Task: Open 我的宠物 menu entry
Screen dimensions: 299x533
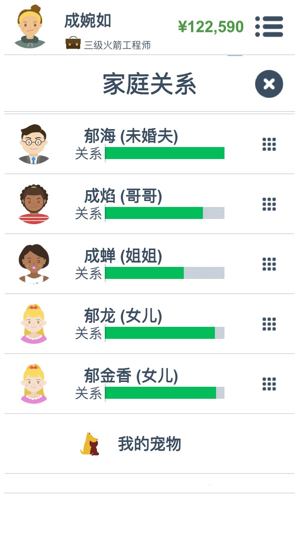Action: pos(149,444)
